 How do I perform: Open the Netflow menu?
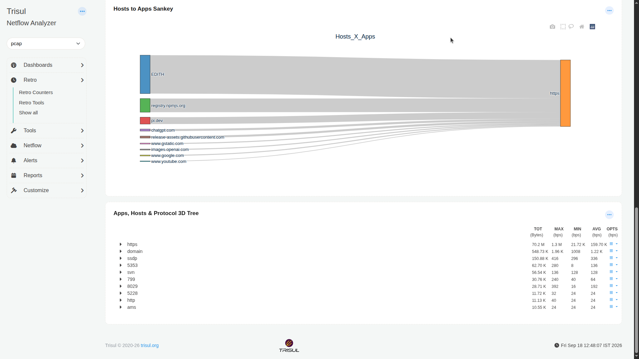click(x=47, y=146)
